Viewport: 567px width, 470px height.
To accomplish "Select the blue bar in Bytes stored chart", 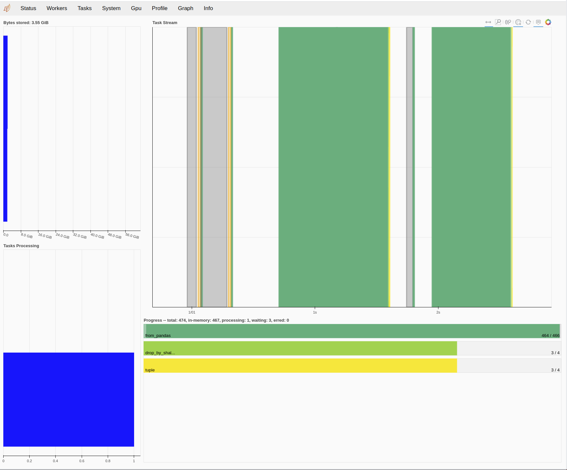I will click(5, 130).
